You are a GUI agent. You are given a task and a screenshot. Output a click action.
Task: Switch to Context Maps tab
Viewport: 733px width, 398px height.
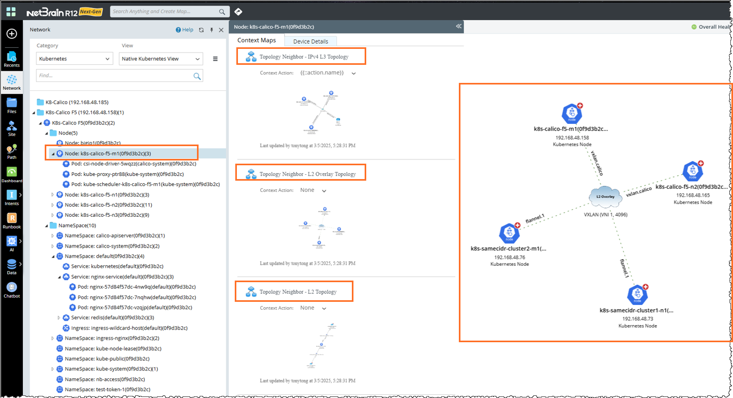pyautogui.click(x=257, y=40)
